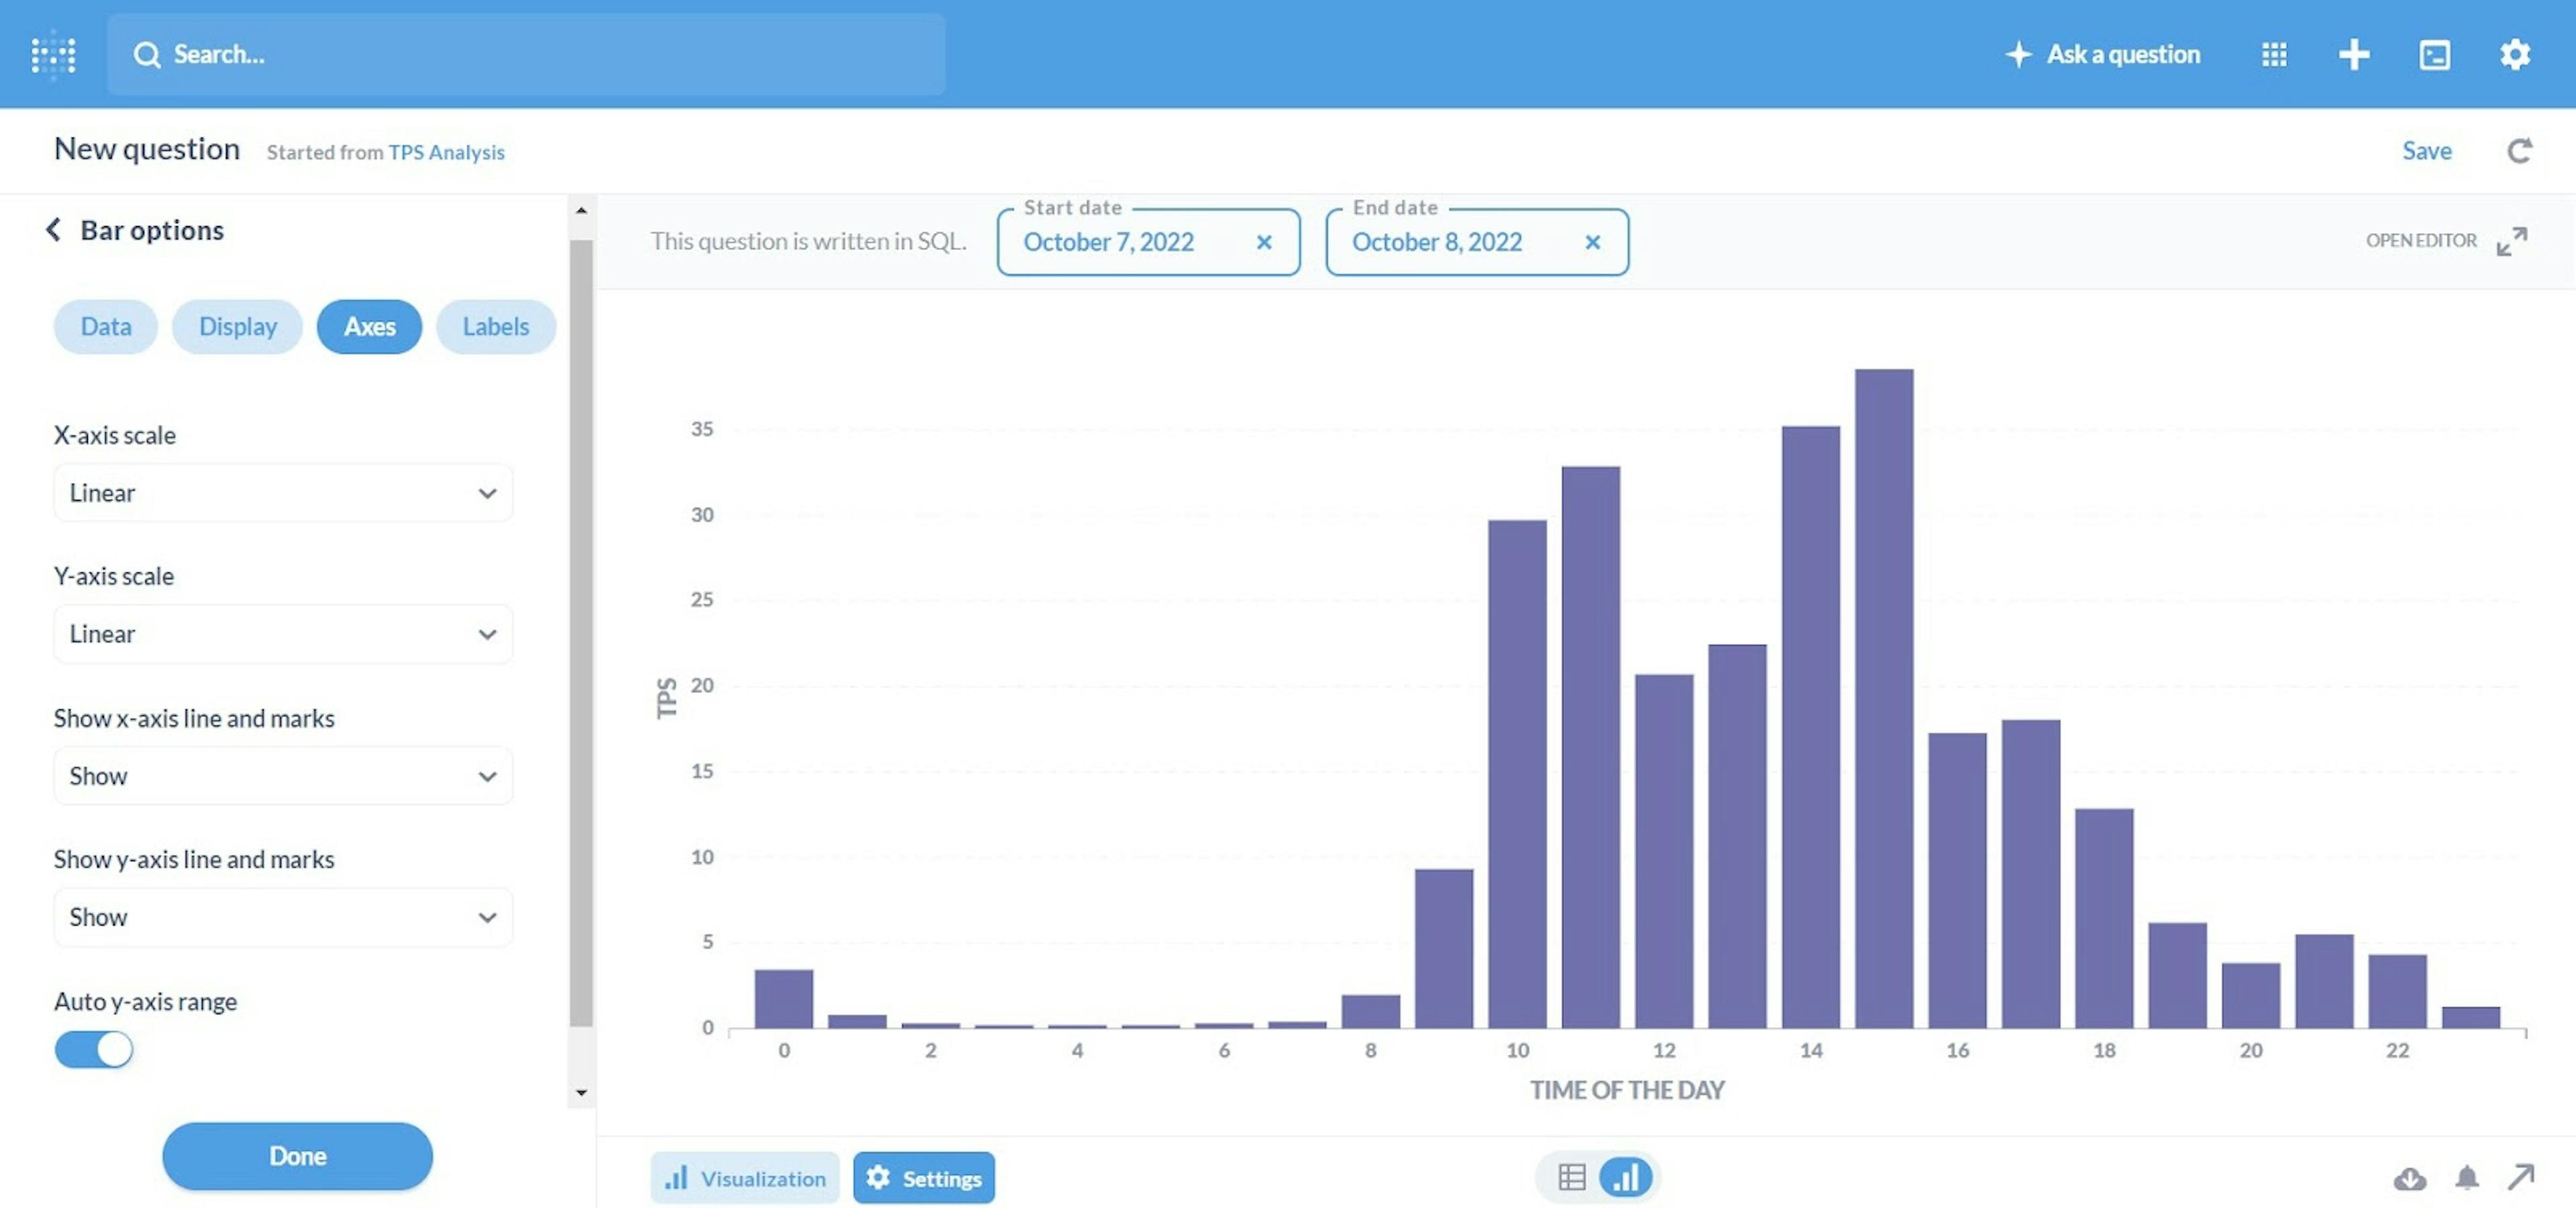The width and height of the screenshot is (2576, 1208).
Task: Open the X-axis scale dropdown
Action: coord(283,493)
